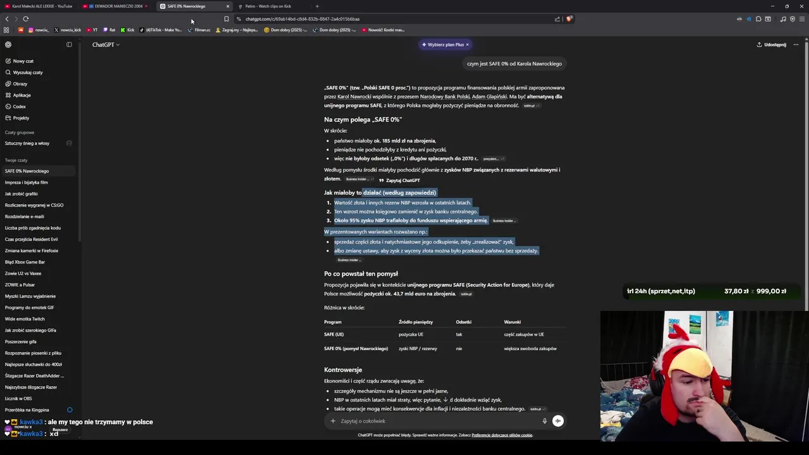Open chat SAFE 0% Nawrockiego
Screen dimensions: 809x455
click(38, 171)
